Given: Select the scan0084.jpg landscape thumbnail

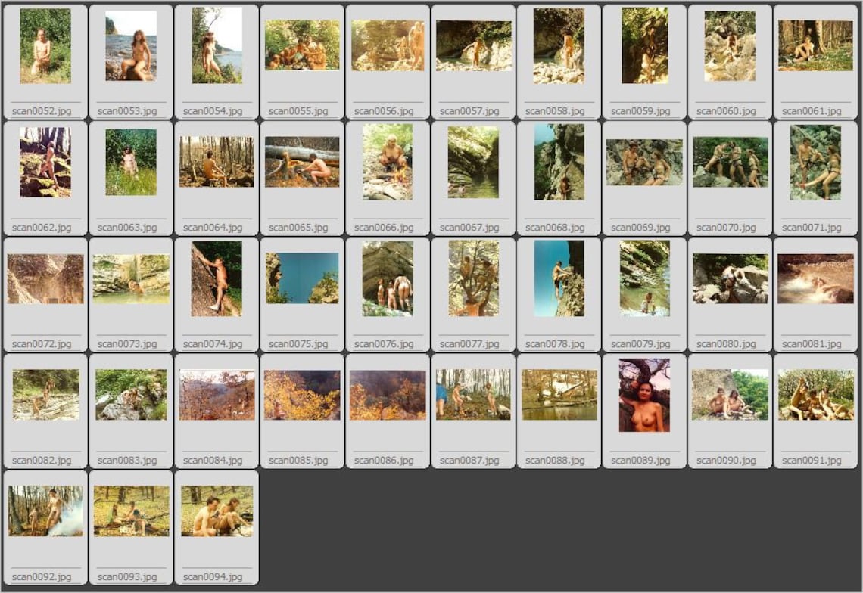Looking at the screenshot, I should point(217,395).
